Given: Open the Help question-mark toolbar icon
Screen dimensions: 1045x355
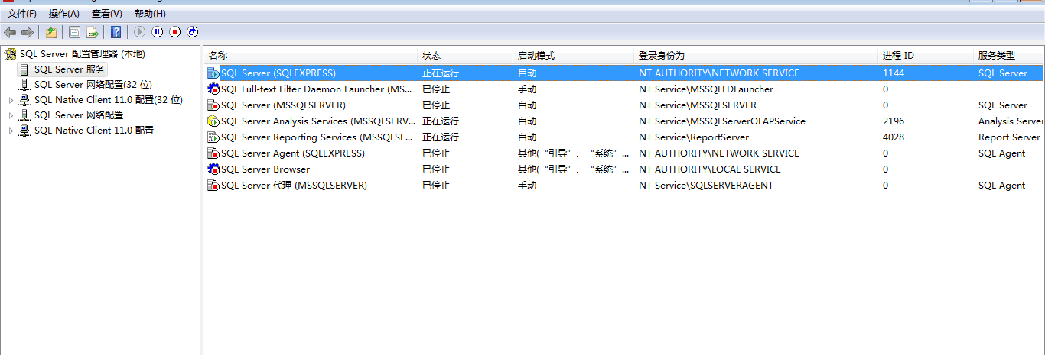Looking at the screenshot, I should point(116,32).
